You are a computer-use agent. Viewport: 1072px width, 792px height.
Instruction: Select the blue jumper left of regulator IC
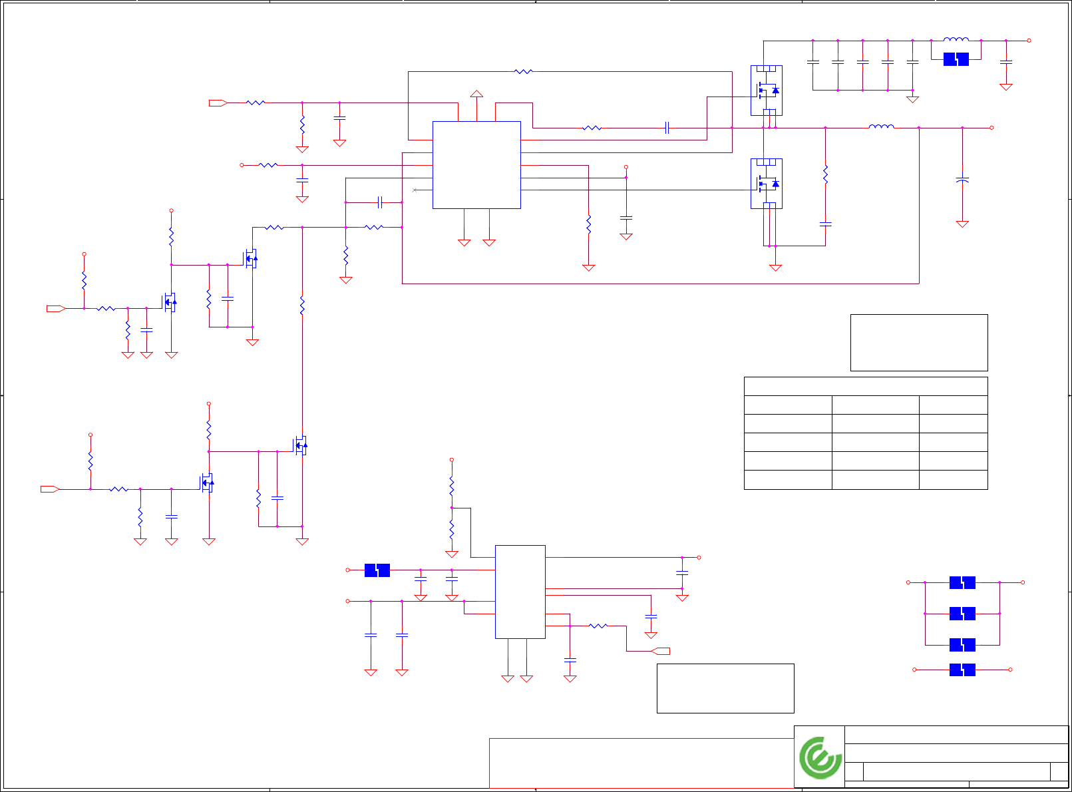click(377, 570)
